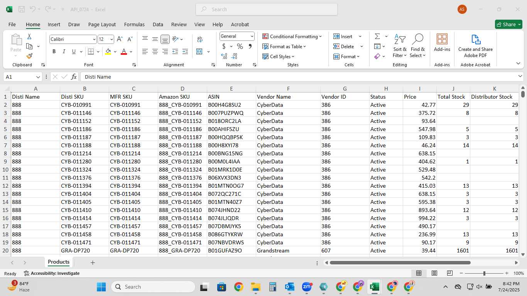Click the Share button

508,24
